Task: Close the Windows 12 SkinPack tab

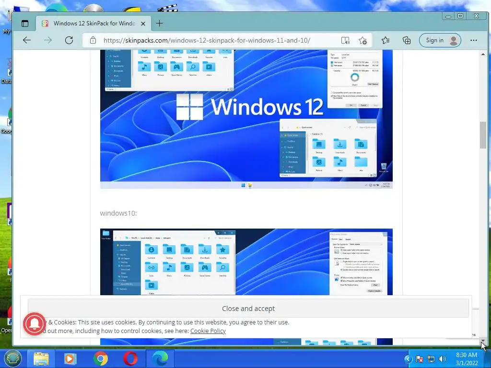Action: point(143,23)
